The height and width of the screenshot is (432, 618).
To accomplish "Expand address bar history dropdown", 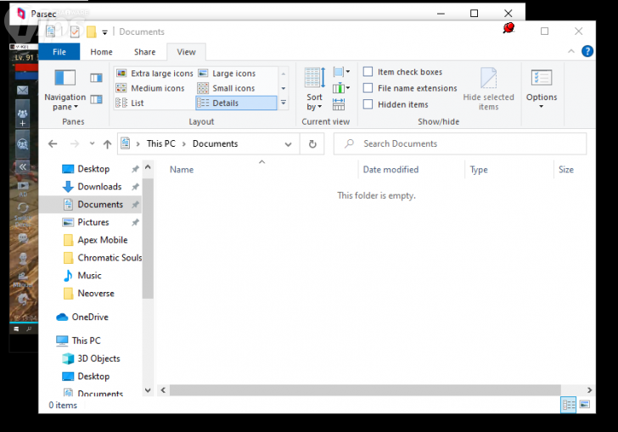I will (x=289, y=144).
